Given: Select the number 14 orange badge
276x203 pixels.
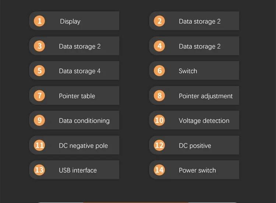Looking at the screenshot, I should pyautogui.click(x=159, y=170).
